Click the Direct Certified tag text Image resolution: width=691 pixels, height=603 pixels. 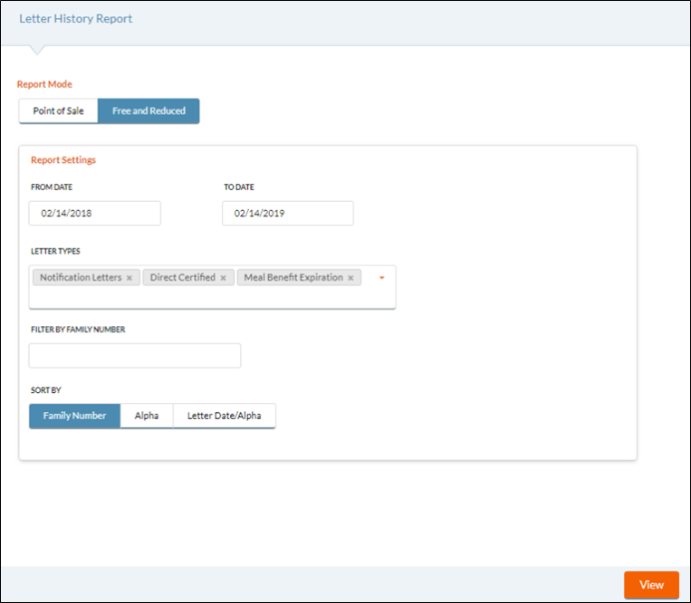point(183,278)
